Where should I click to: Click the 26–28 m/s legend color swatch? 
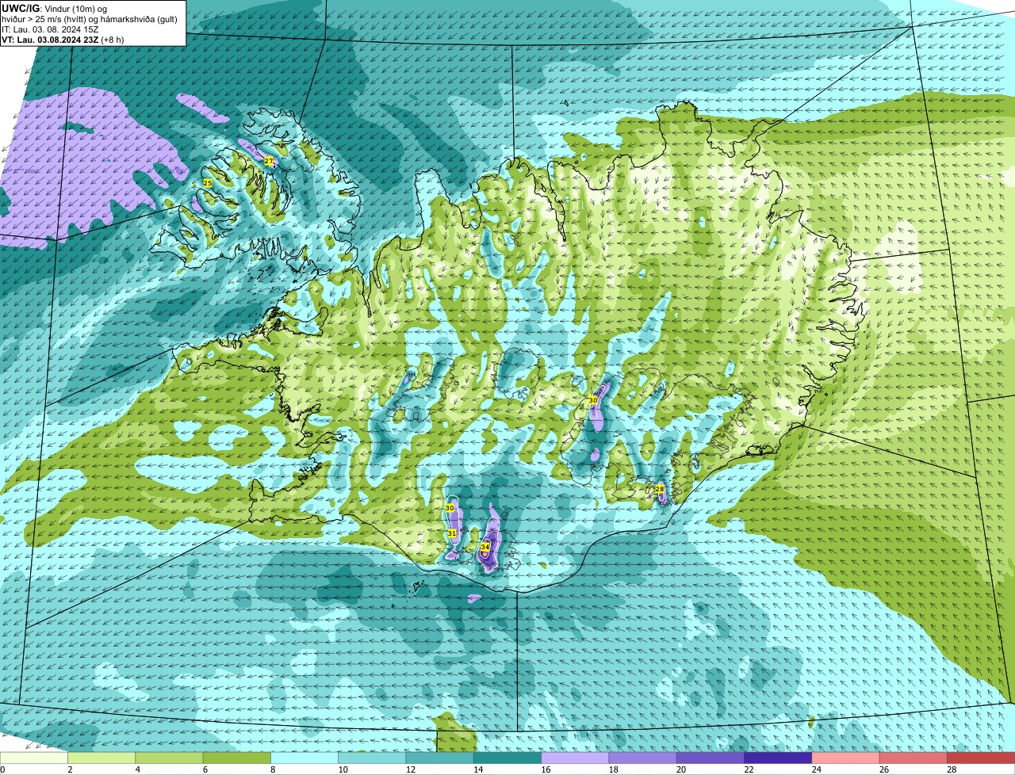point(914,758)
